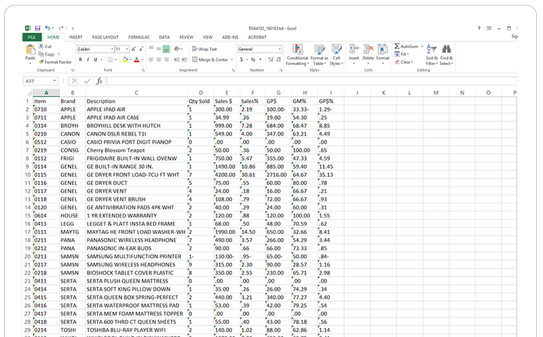Screen dimensions: 543x337
Task: Center cell text horizontally
Action: click(159, 60)
